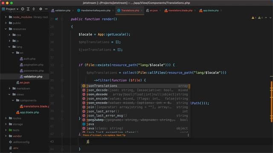Screen dimensions: 273x153
Task: Click the locate opened file target icon
Action: coord(23,9)
